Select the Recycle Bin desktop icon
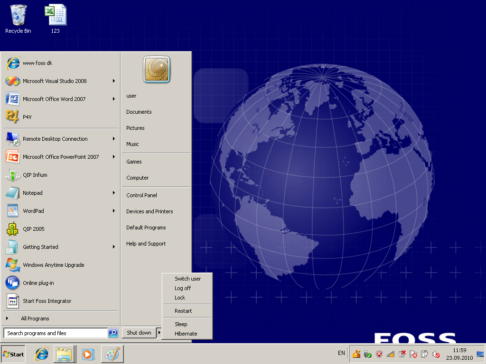The image size is (486, 364). point(19,18)
